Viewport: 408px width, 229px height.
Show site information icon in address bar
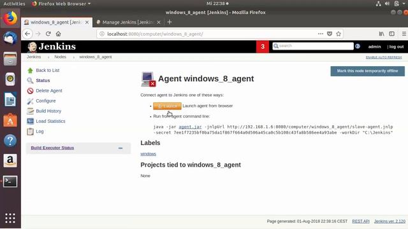(x=102, y=34)
